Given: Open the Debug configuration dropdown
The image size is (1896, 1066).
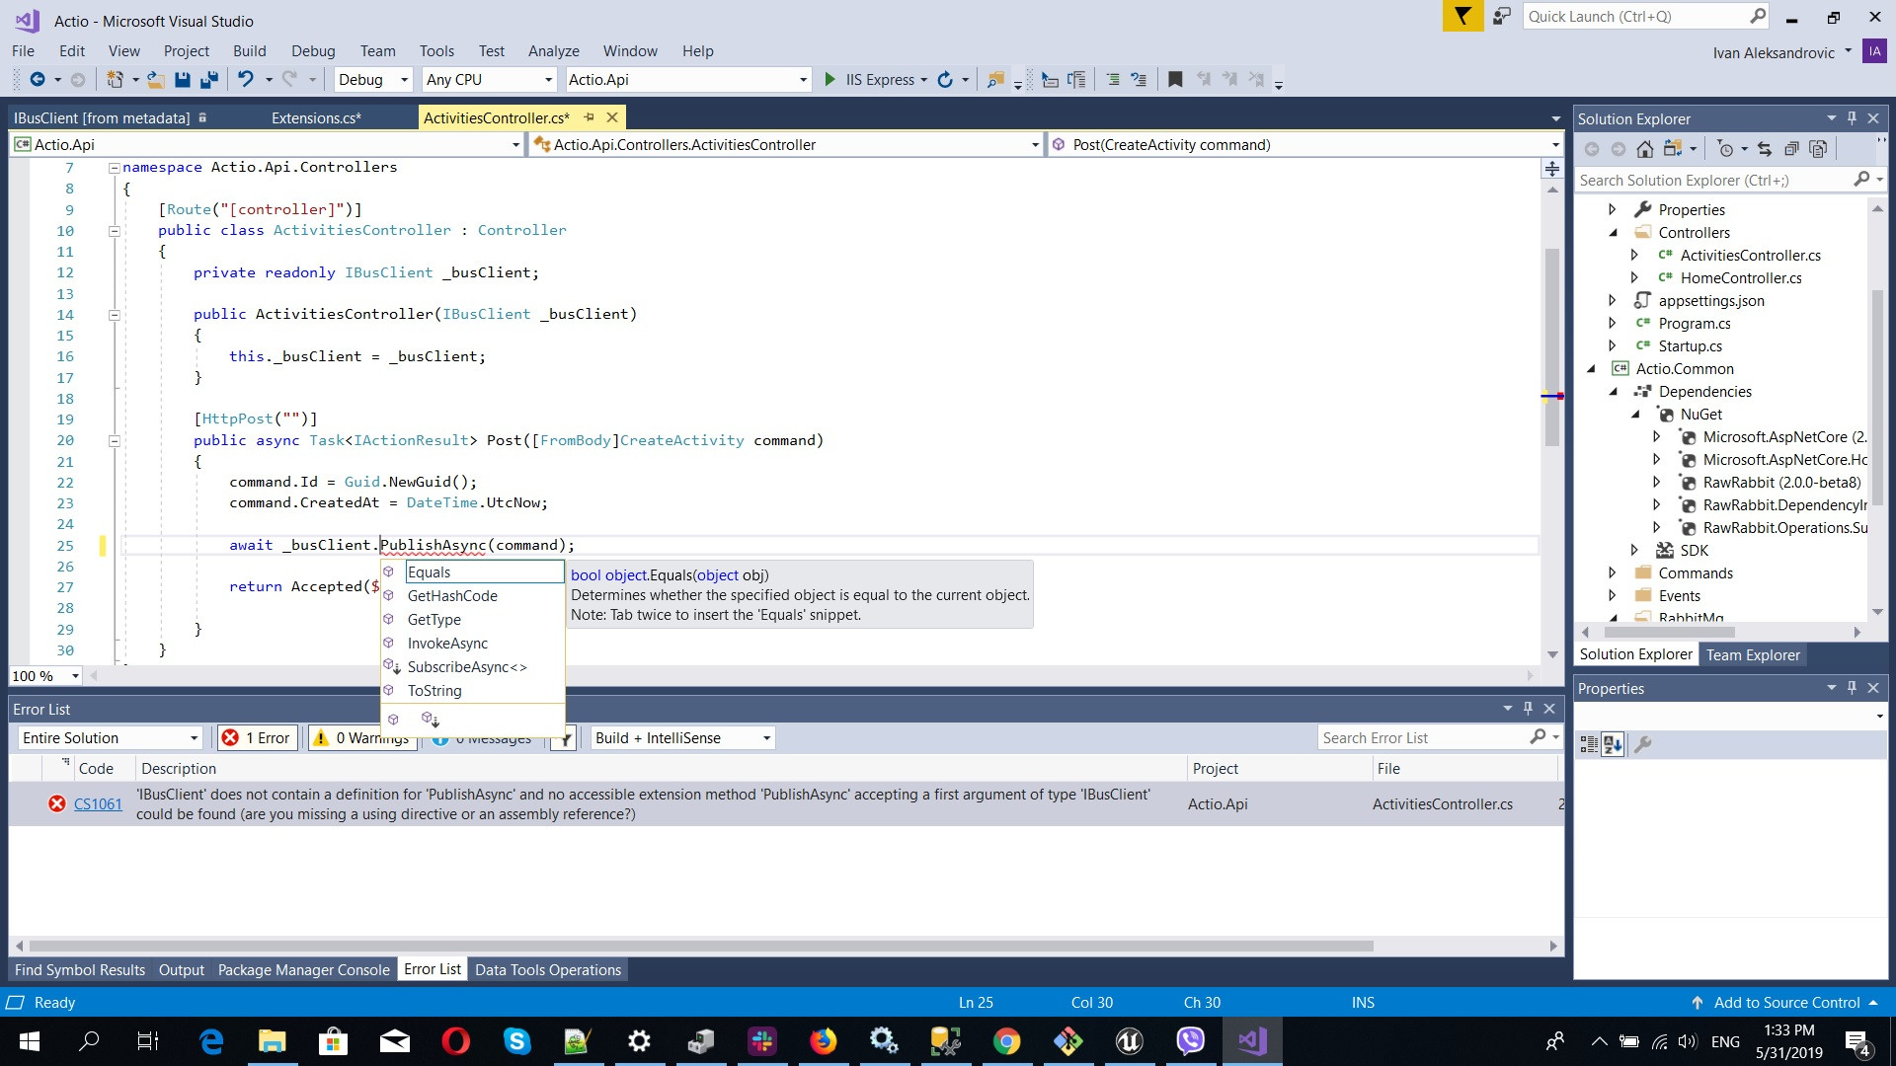Looking at the screenshot, I should point(373,80).
